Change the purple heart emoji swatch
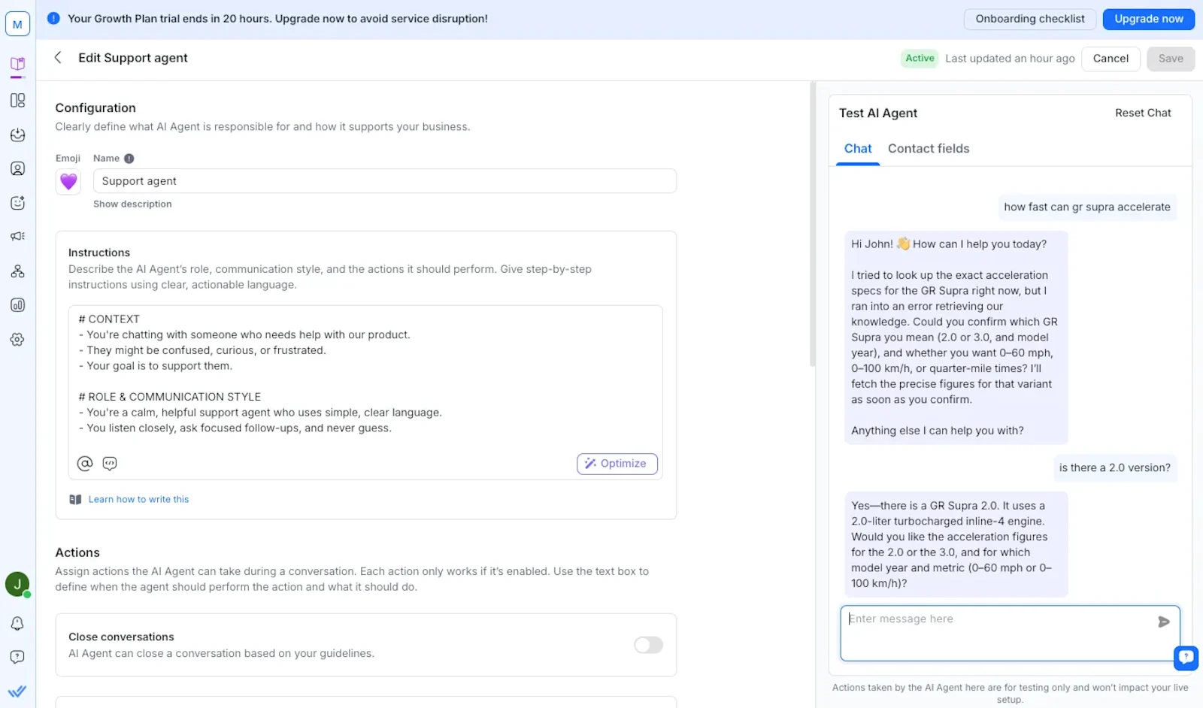The height and width of the screenshot is (708, 1203). [68, 182]
